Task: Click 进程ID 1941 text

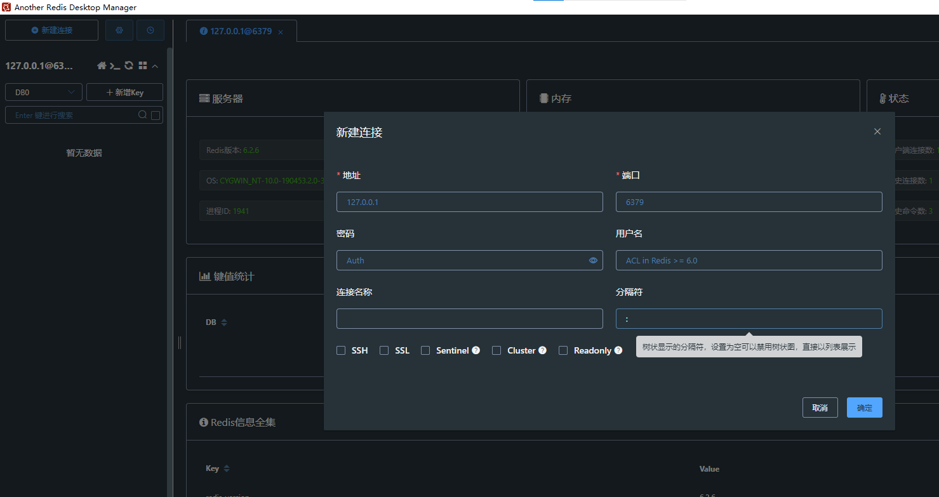Action: (227, 211)
